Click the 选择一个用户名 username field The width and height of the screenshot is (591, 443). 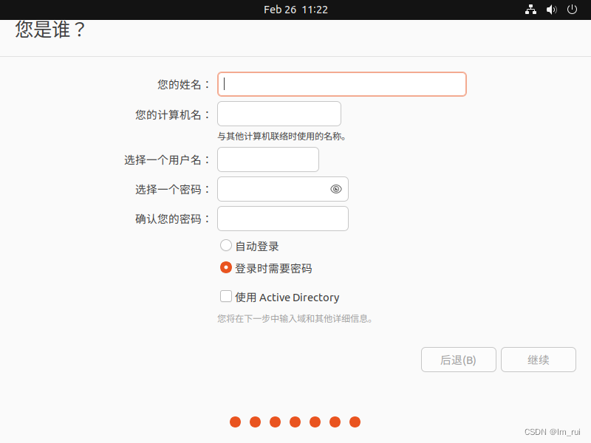pyautogui.click(x=268, y=159)
